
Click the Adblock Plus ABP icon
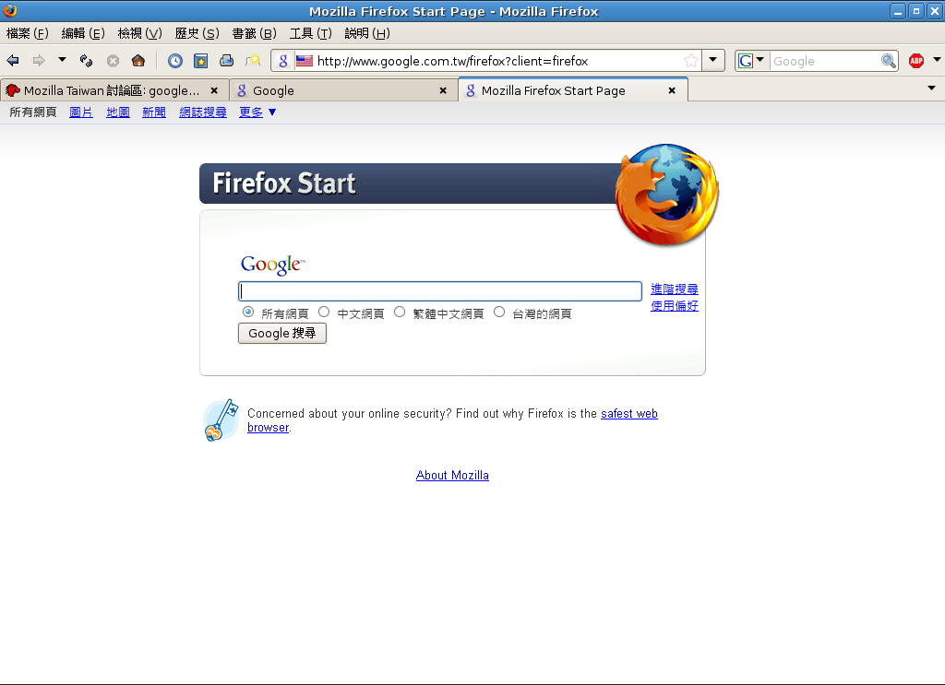916,60
